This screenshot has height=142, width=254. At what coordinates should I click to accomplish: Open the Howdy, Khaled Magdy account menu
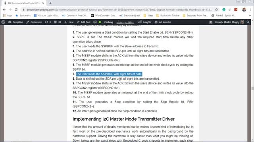point(229,22)
